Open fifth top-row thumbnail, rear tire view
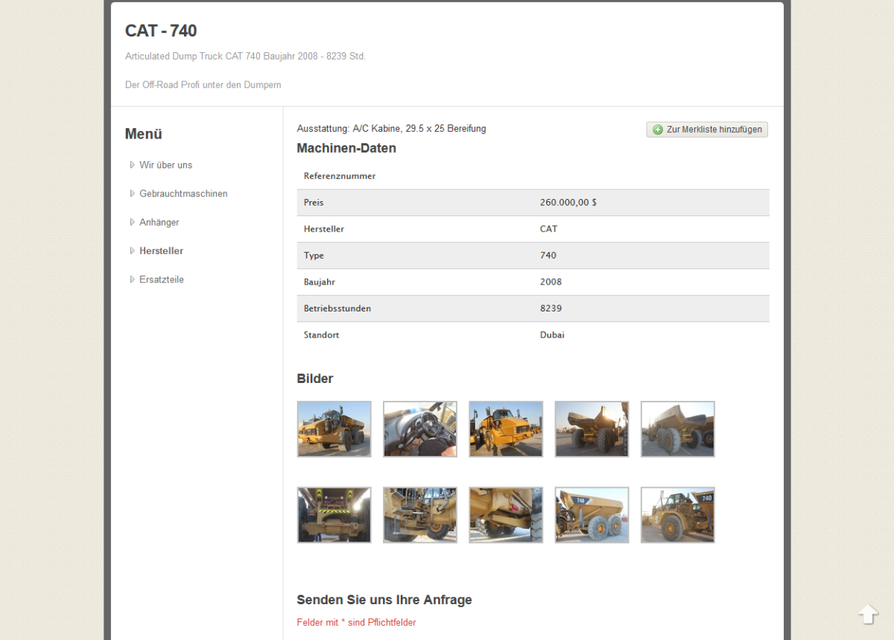Image resolution: width=894 pixels, height=640 pixels. coord(678,429)
